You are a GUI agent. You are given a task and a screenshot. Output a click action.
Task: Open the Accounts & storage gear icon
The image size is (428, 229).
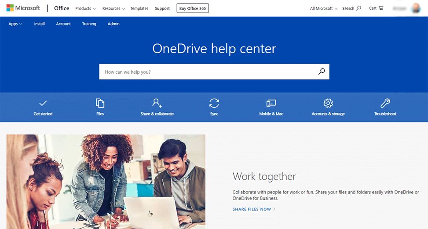(328, 103)
